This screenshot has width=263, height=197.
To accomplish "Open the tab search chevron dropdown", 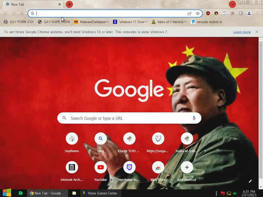I will [x=232, y=4].
